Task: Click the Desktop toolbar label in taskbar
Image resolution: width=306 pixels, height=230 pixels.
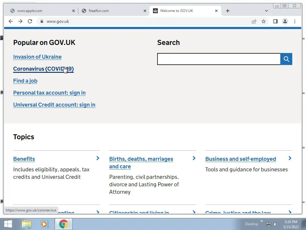Action: pos(252,224)
